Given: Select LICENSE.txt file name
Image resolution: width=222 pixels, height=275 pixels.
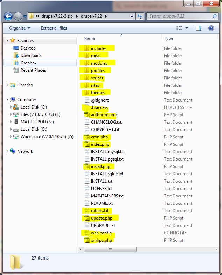Looking at the screenshot, I should (x=102, y=189).
